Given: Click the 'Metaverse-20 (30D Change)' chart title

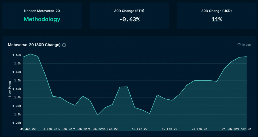Looking at the screenshot, I should [34, 45].
